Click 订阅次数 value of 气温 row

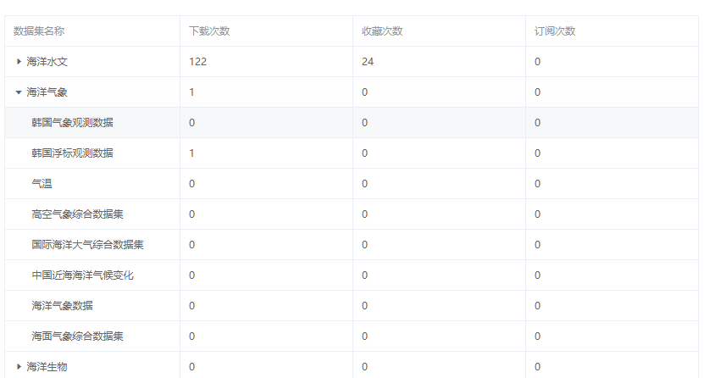(x=537, y=184)
